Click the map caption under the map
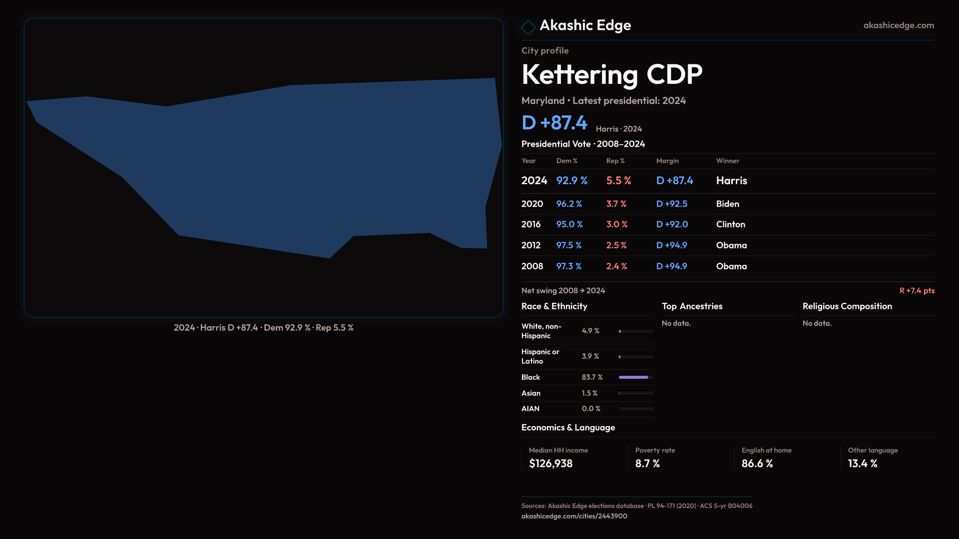 [x=263, y=328]
